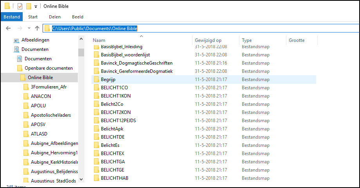The height and width of the screenshot is (188, 360).
Task: Click the Online Bible sidebar folder icon
Action: tap(23, 78)
